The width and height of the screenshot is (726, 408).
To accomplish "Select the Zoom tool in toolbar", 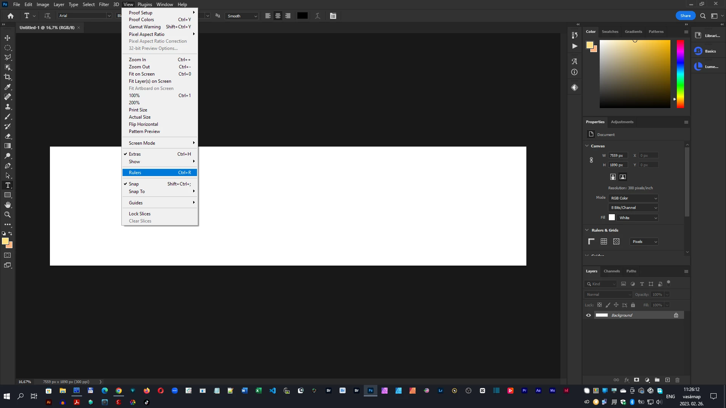I will 8,215.
